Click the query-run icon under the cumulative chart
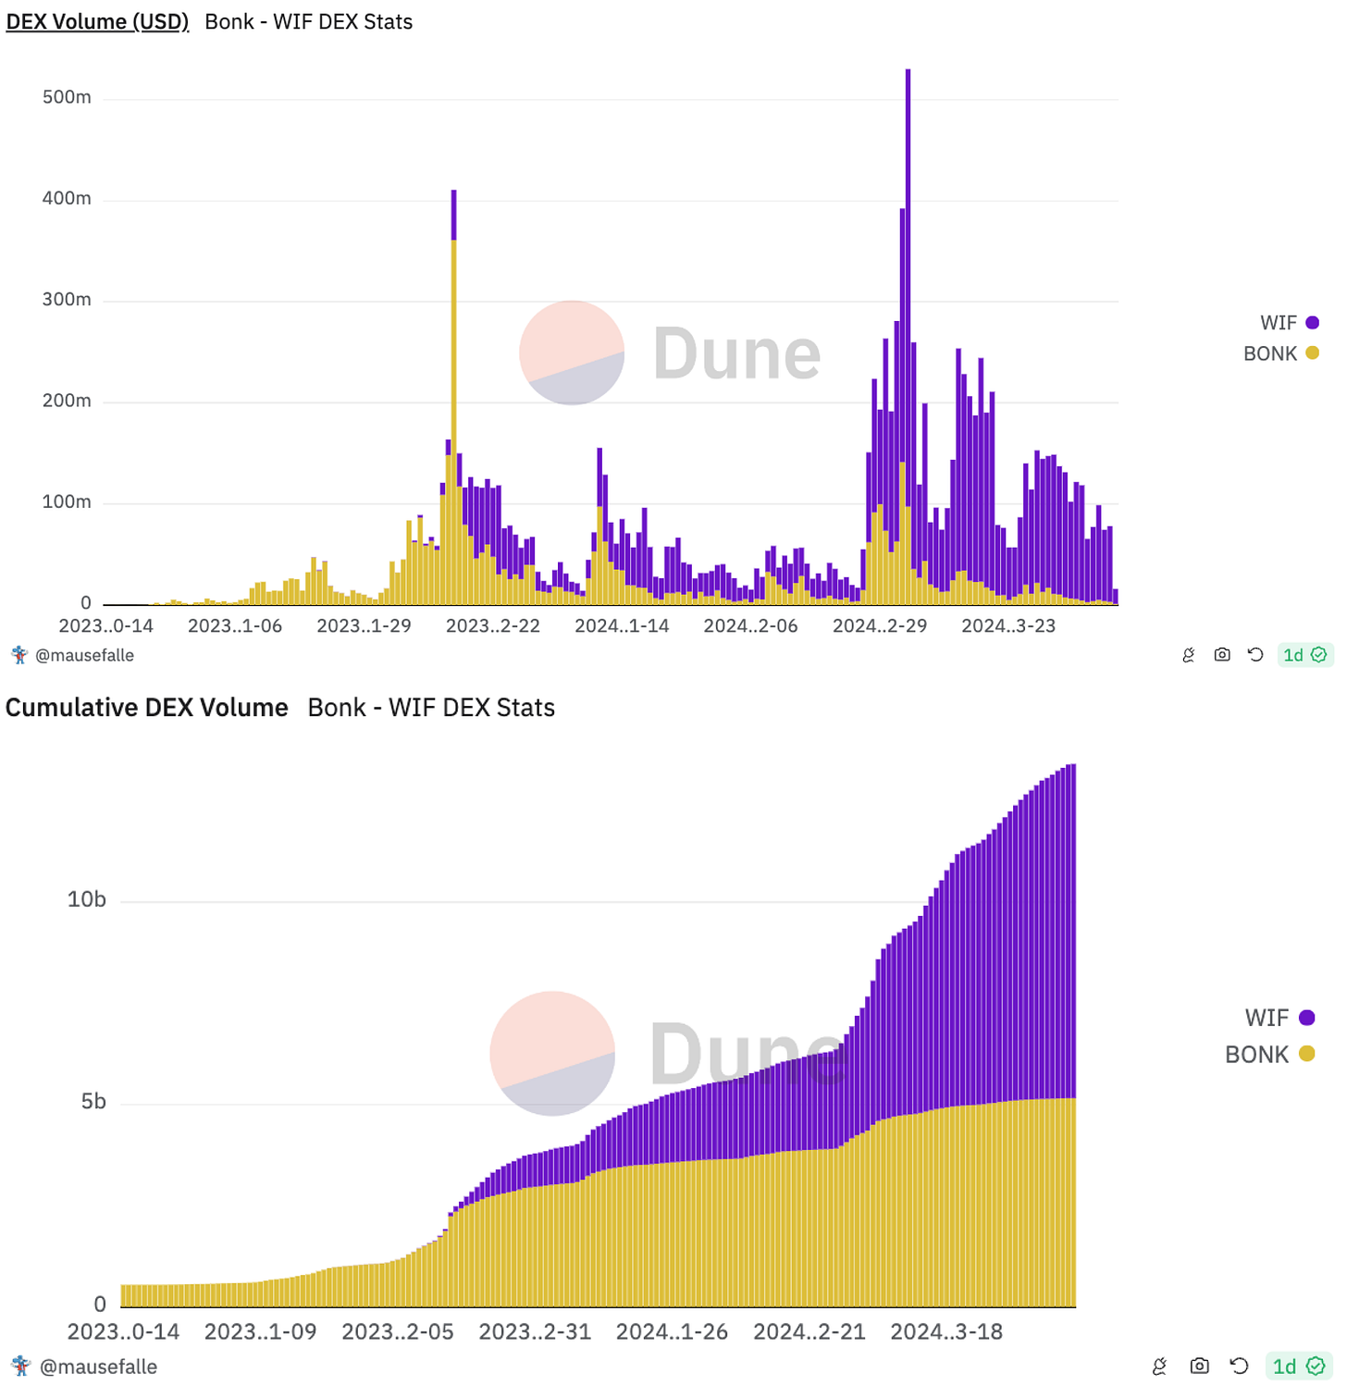 1159,1366
